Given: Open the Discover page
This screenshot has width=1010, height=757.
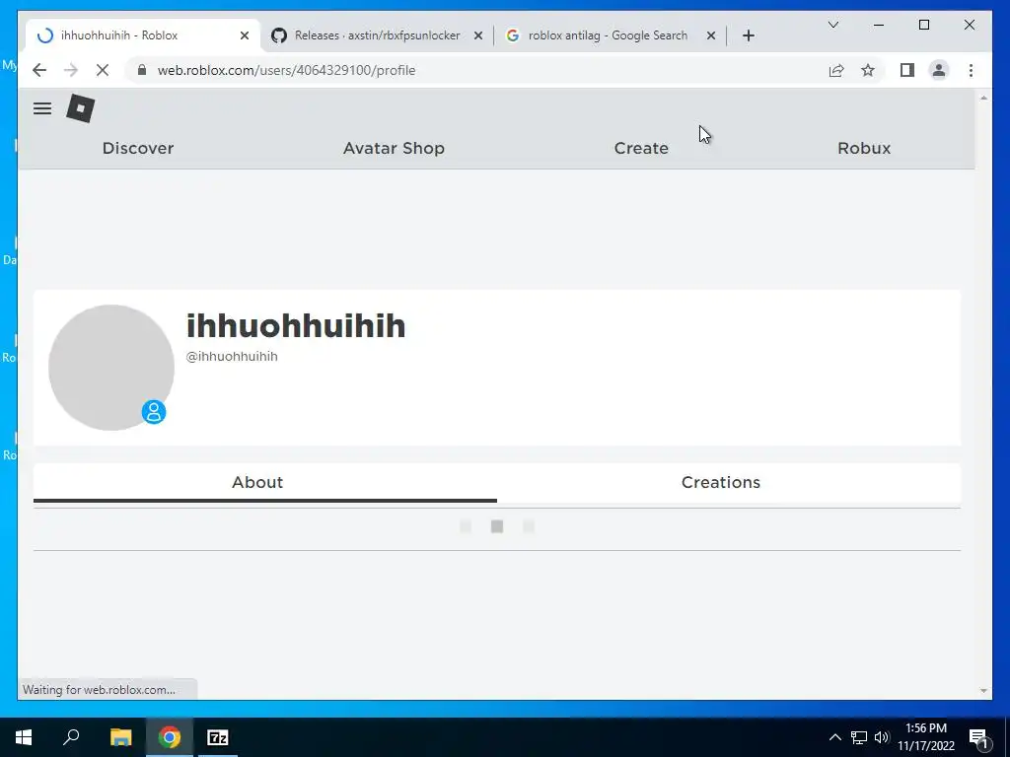Looking at the screenshot, I should [x=138, y=148].
